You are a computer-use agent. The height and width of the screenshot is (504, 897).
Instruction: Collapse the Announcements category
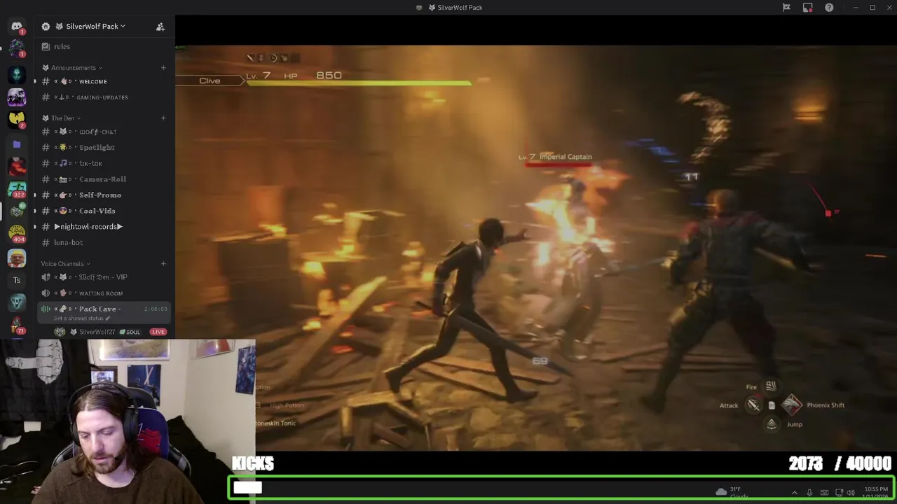pos(72,68)
